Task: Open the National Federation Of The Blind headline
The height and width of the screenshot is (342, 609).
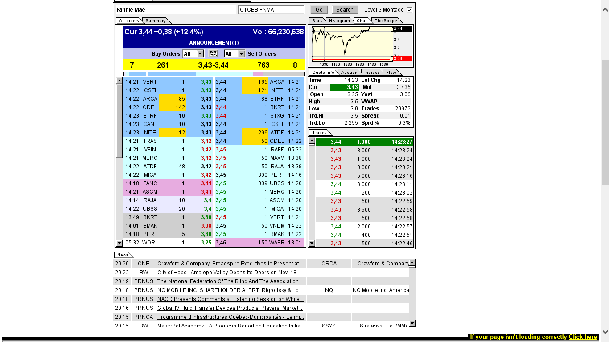Action: [x=231, y=281]
